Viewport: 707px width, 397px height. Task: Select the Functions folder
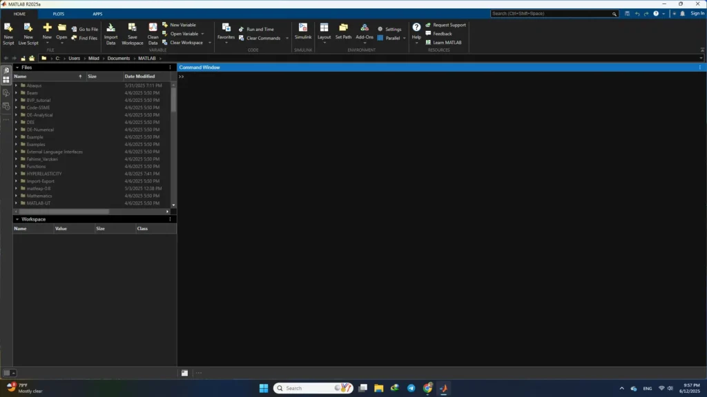(x=36, y=167)
